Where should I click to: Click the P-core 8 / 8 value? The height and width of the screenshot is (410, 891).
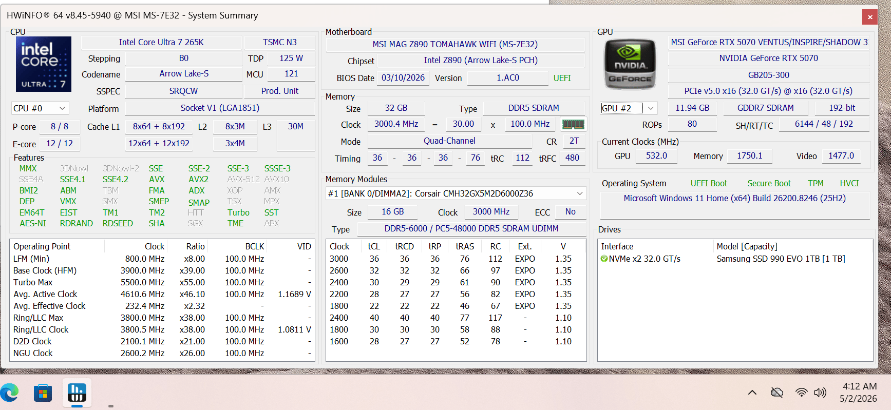60,127
